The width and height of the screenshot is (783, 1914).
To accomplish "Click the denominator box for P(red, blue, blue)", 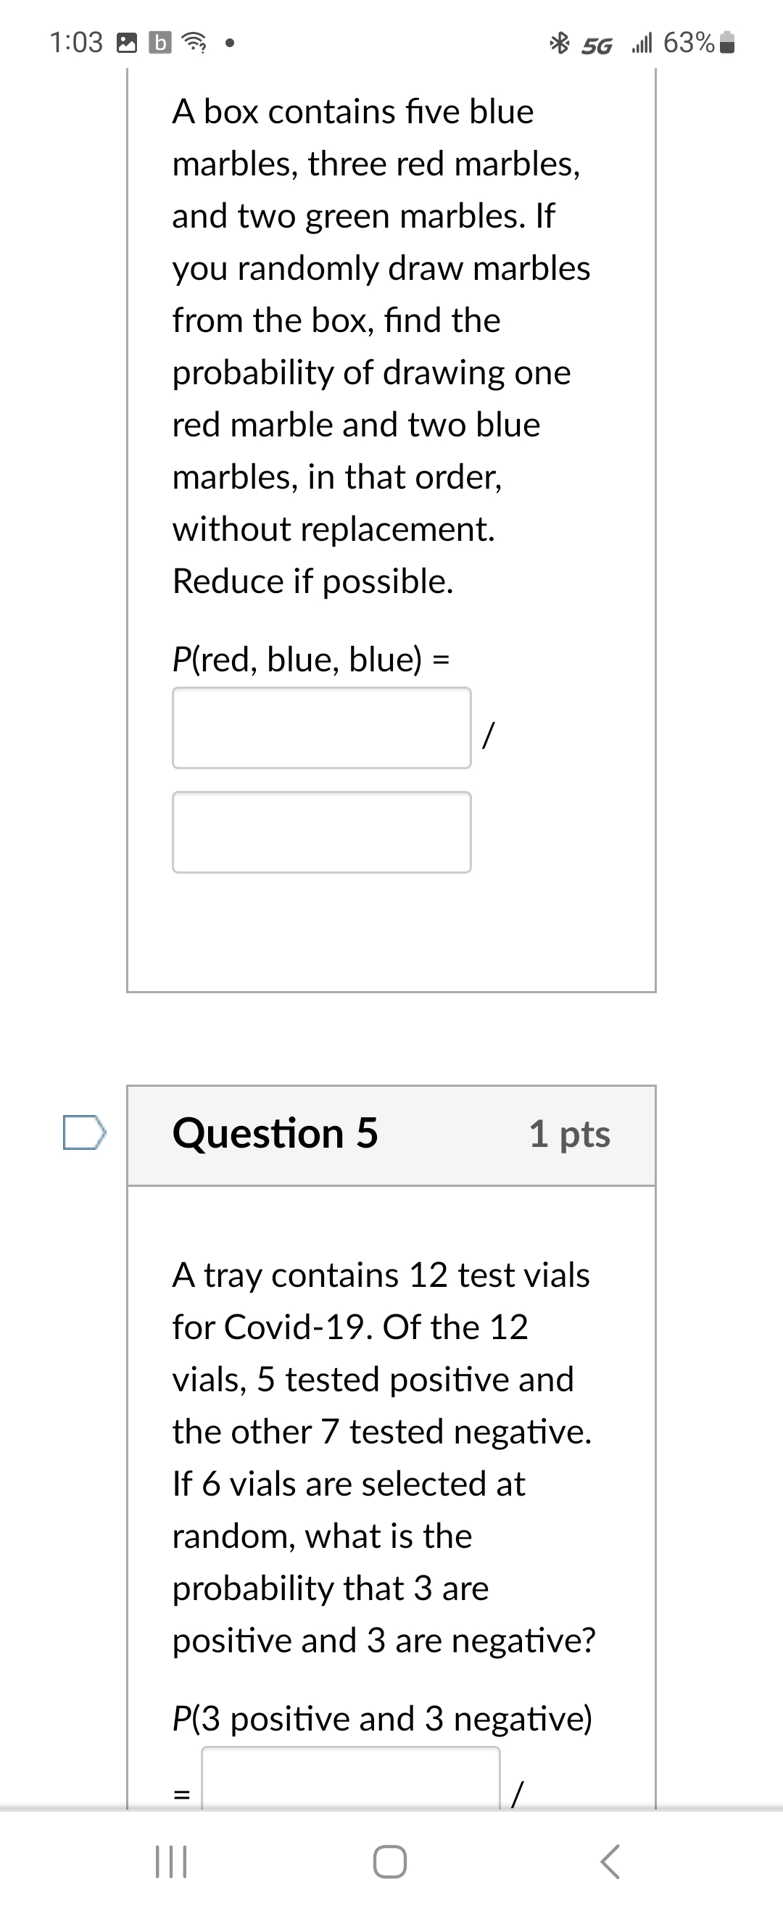I will [321, 832].
